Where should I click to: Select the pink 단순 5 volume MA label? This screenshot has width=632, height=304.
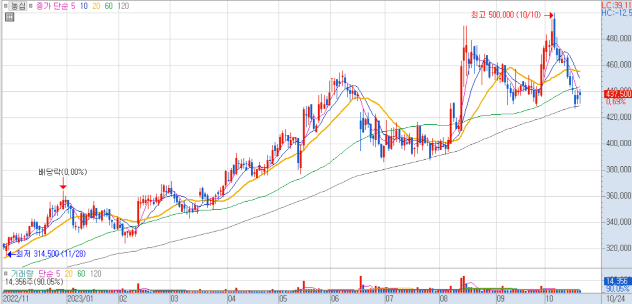pos(49,273)
